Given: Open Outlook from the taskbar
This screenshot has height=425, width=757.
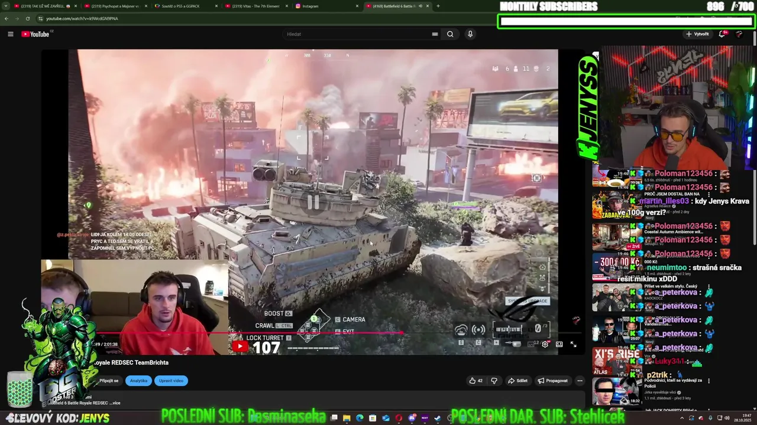Looking at the screenshot, I should click(x=386, y=418).
